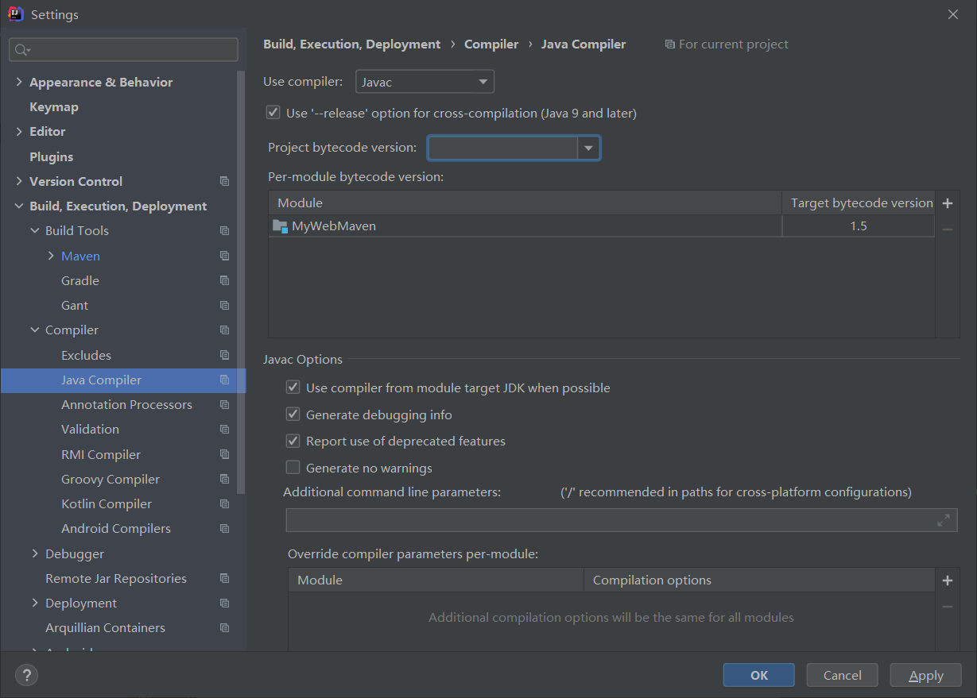Screen dimensions: 977x698
Task: Click the Cancel button
Action: tap(842, 675)
